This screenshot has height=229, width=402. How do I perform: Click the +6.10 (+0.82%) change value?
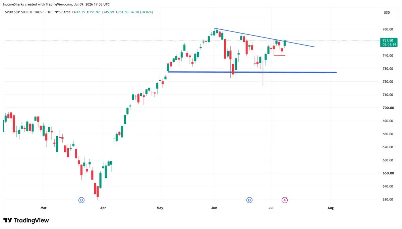(141, 12)
